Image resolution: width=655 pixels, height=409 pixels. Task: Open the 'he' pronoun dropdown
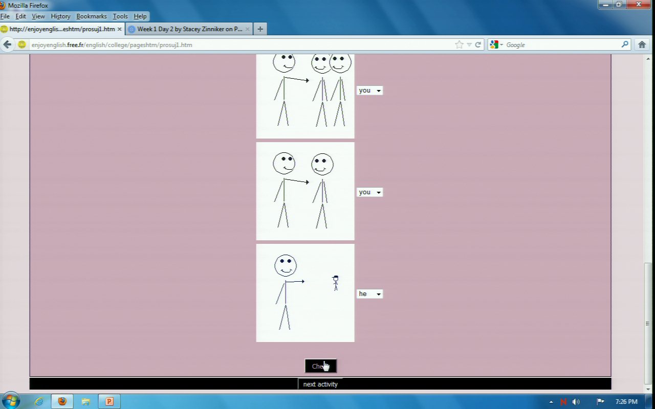(x=369, y=294)
